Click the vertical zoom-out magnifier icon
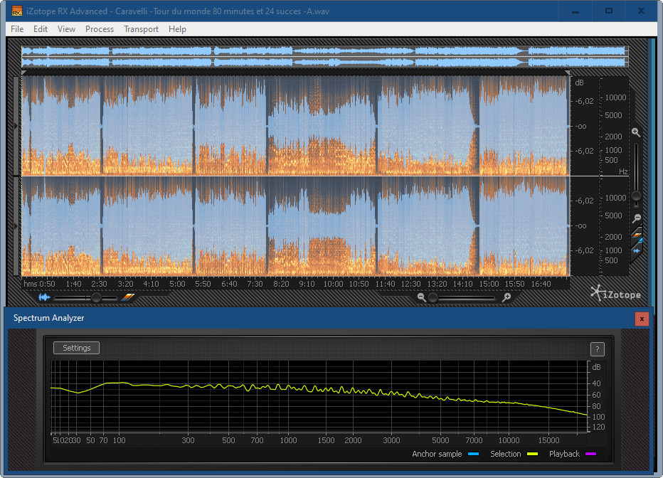The image size is (663, 478). pyautogui.click(x=637, y=218)
